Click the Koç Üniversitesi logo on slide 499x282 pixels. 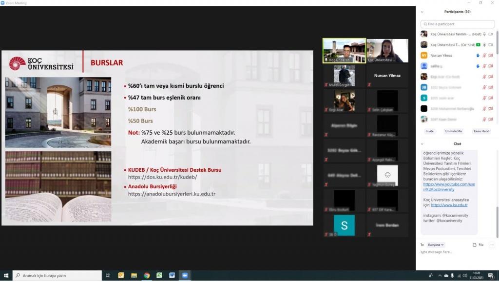(41, 63)
